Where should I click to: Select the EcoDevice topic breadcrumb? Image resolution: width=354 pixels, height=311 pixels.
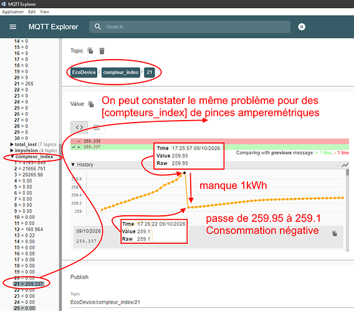(x=84, y=72)
